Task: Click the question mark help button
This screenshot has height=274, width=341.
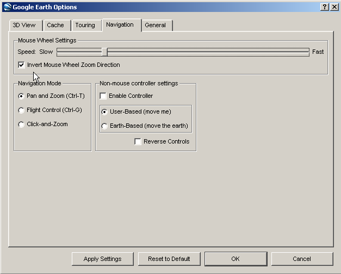Action: pos(325,7)
